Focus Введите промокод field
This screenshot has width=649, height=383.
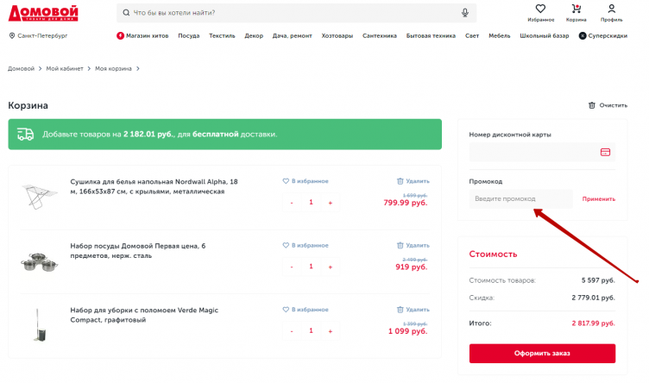coord(520,199)
